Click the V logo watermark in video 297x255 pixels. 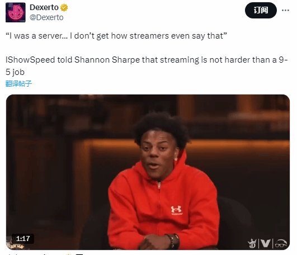[x=265, y=243]
